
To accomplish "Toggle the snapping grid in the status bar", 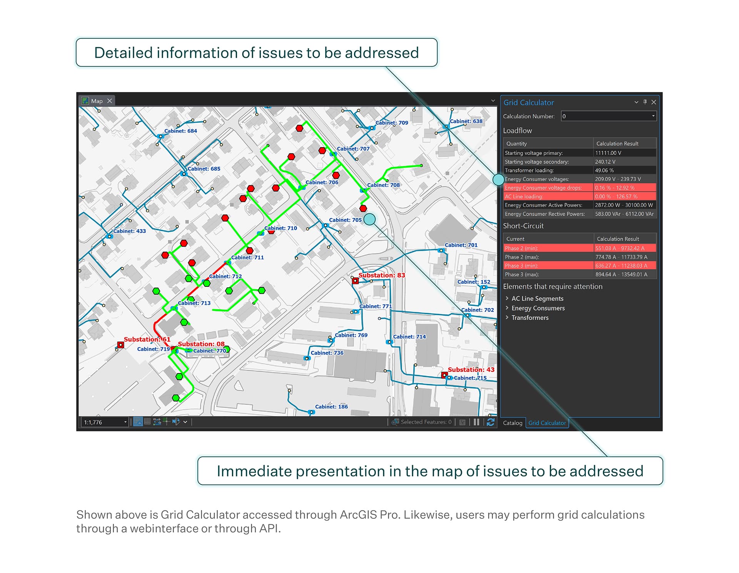I will click(x=147, y=422).
